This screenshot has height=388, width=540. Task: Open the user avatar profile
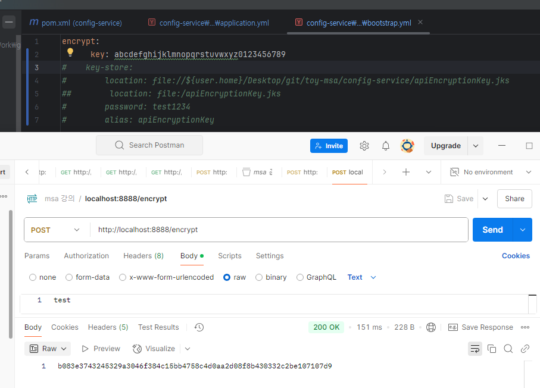coord(407,146)
